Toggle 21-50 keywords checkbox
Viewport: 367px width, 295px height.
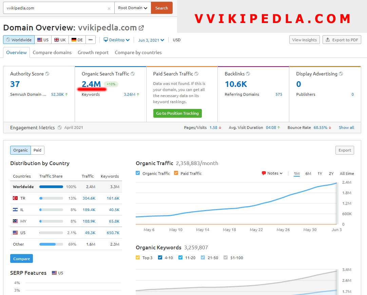click(x=203, y=257)
